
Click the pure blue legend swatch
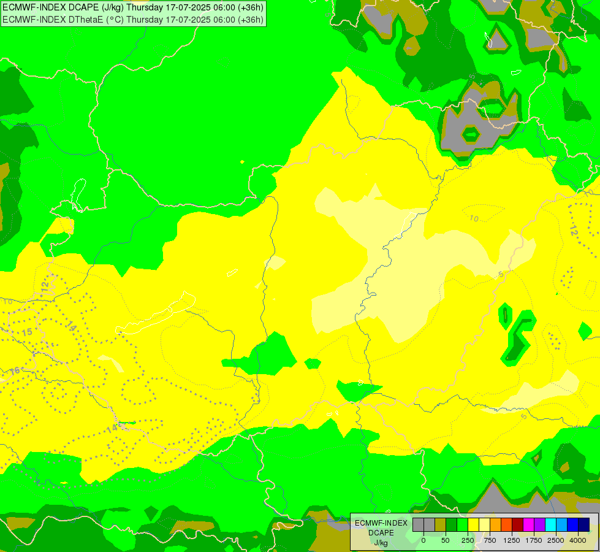pyautogui.click(x=572, y=525)
